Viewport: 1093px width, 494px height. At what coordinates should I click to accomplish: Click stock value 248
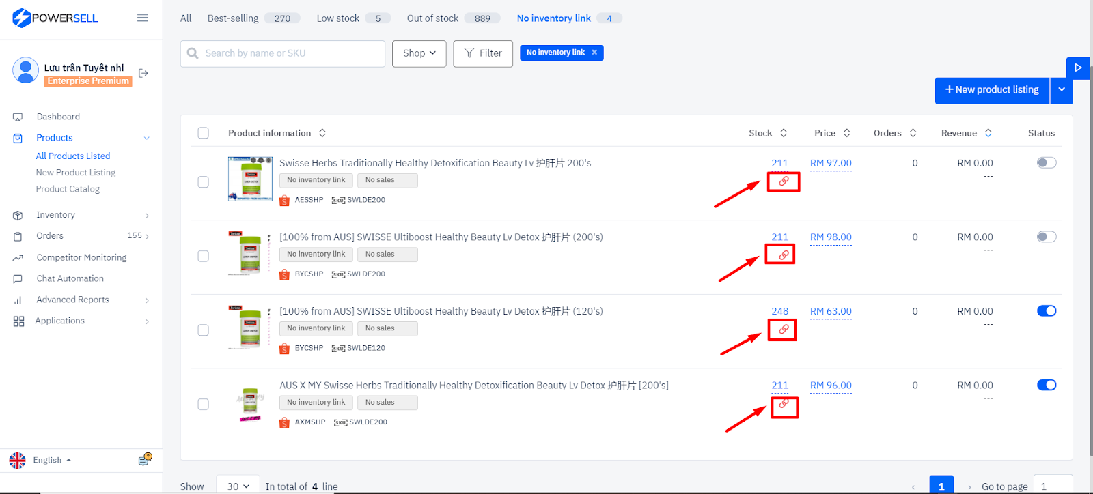click(x=779, y=311)
